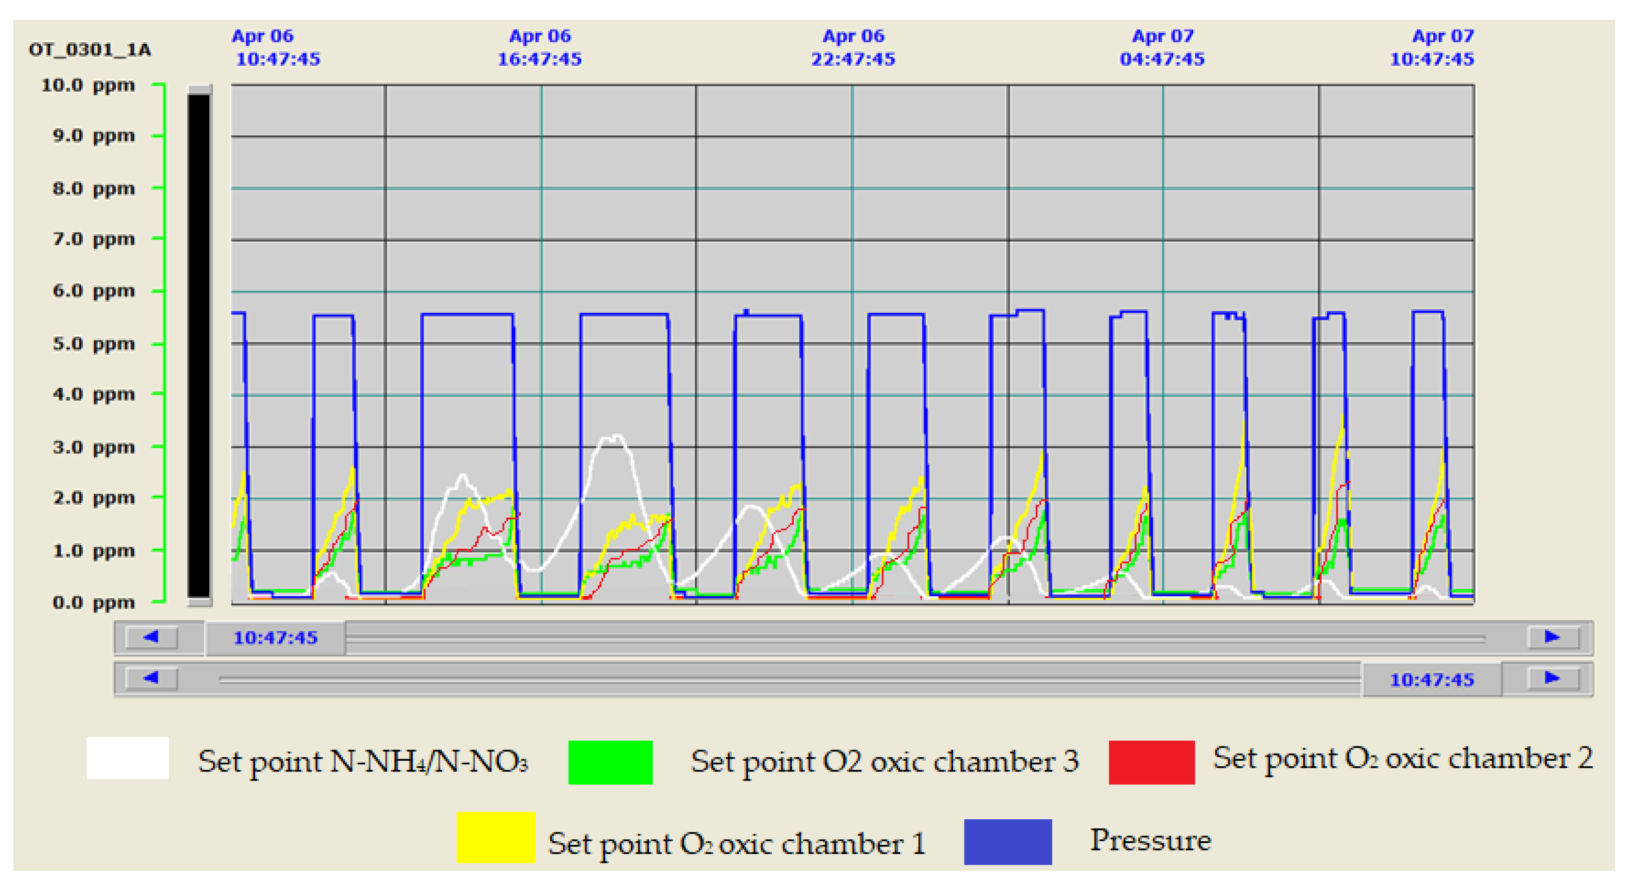Click the upper scrollbar thumb showing 10:47:45
This screenshot has height=884, width=1637.
275,637
